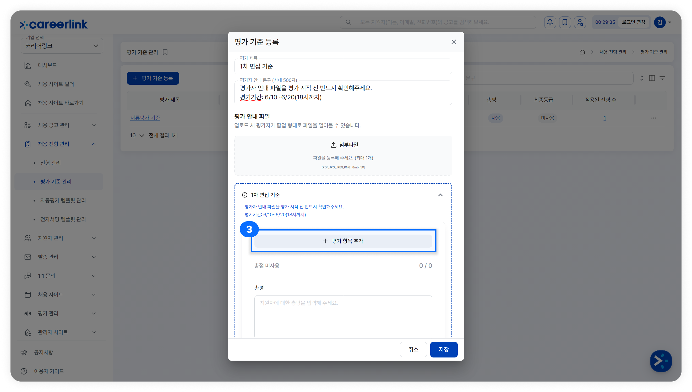692x392 pixels.
Task: Click the 최종등급 column header
Action: pyautogui.click(x=543, y=100)
